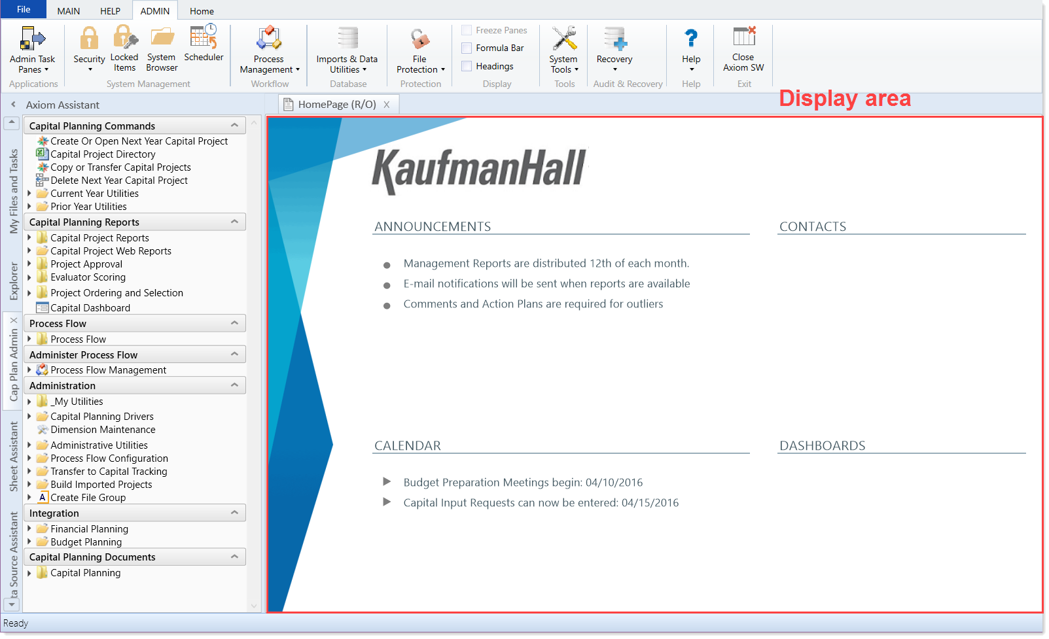Open the Sheet Assistant side tab
This screenshot has height=639, width=1049.
point(14,457)
